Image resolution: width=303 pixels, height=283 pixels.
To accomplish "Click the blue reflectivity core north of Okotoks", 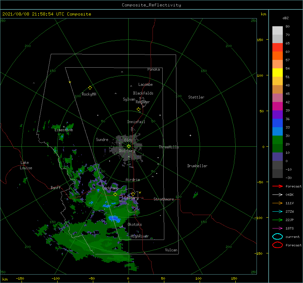I will [x=114, y=218].
